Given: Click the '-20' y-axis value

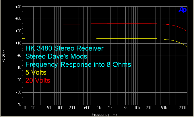Looking at the screenshot, I should [x=19, y=80].
